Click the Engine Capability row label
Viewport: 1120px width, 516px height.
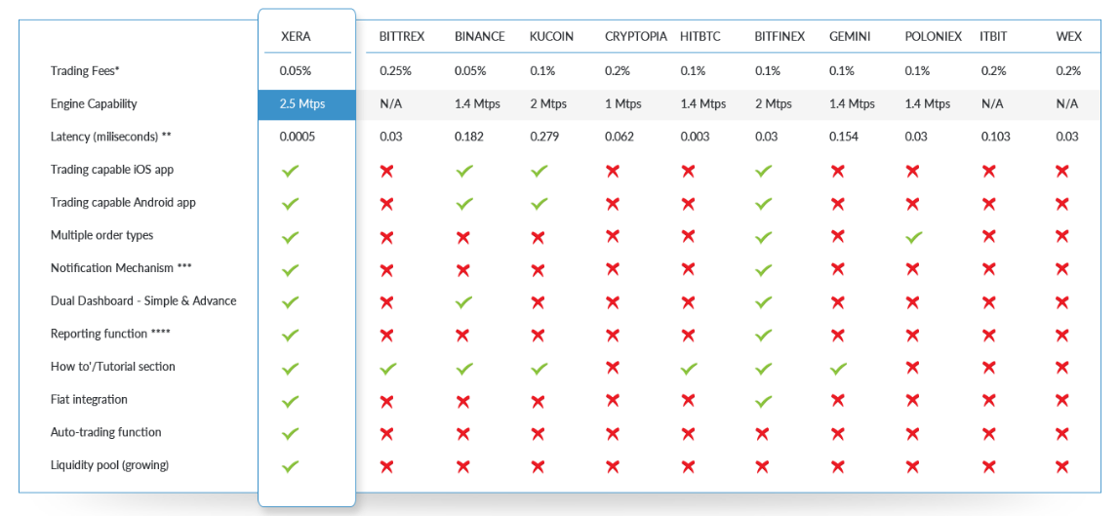click(x=94, y=103)
